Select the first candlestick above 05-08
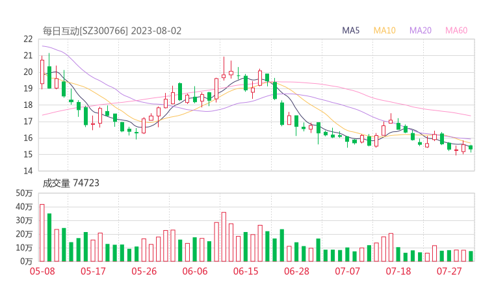The height and width of the screenshot is (286, 481). [42, 72]
